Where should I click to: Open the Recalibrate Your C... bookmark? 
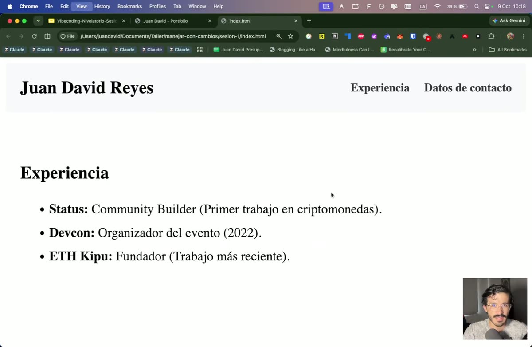click(405, 50)
